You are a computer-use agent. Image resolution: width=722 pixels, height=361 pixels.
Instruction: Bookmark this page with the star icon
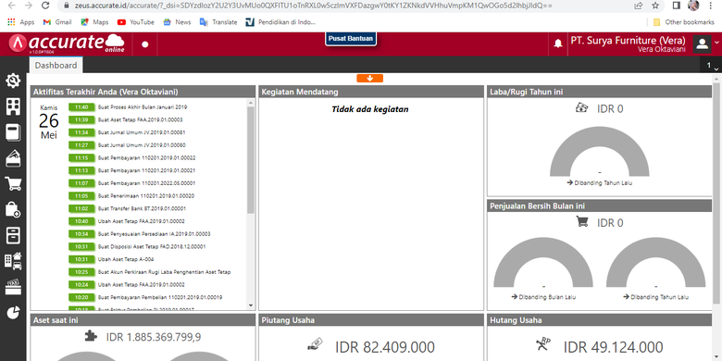[x=655, y=6]
